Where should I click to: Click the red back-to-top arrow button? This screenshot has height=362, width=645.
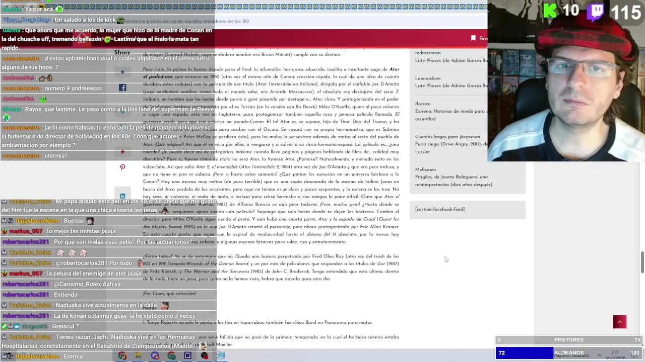(619, 322)
